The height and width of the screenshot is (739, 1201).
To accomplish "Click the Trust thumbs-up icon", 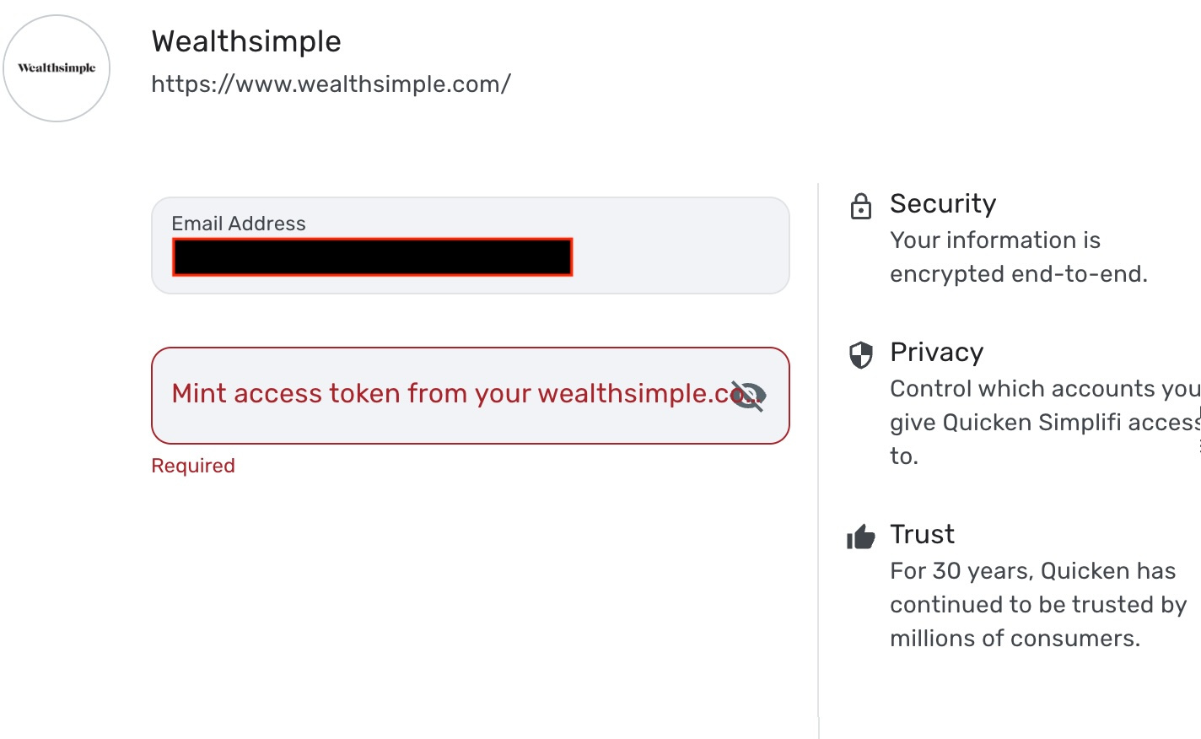I will click(860, 537).
